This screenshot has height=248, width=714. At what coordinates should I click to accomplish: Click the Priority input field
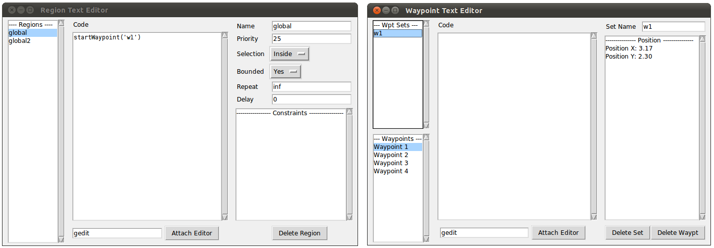[x=312, y=39]
